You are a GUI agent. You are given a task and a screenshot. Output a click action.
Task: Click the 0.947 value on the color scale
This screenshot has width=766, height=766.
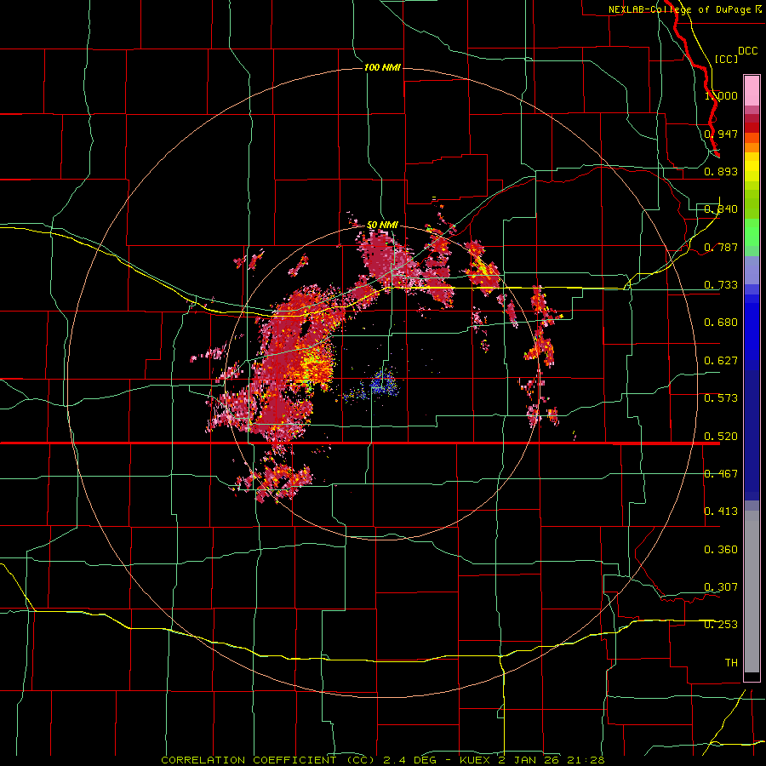point(721,134)
